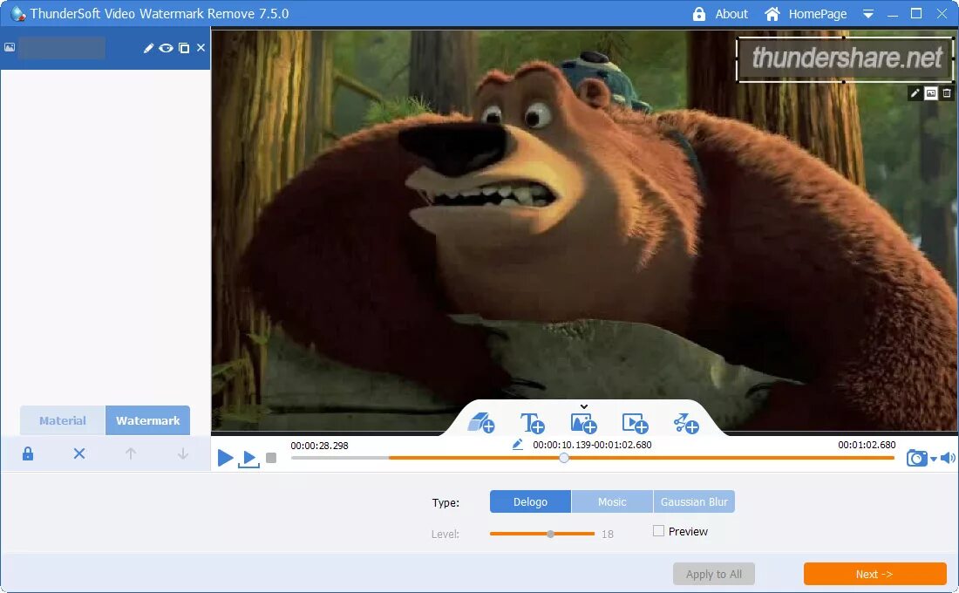Select the add image tool
This screenshot has height=593, width=959.
[x=583, y=423]
